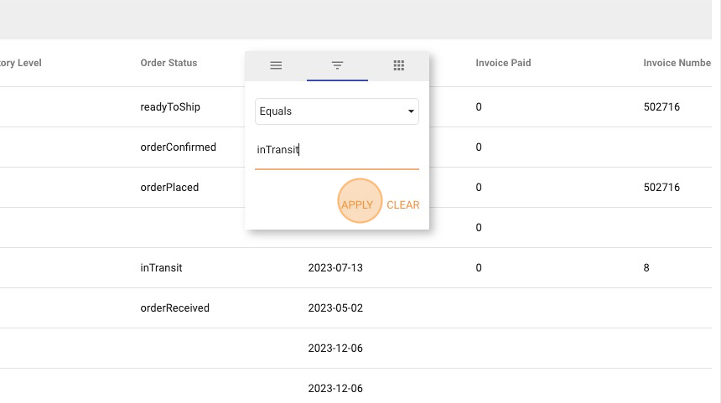Select the orderPlaced status cell
Viewport: 721px width, 403px height.
(169, 188)
